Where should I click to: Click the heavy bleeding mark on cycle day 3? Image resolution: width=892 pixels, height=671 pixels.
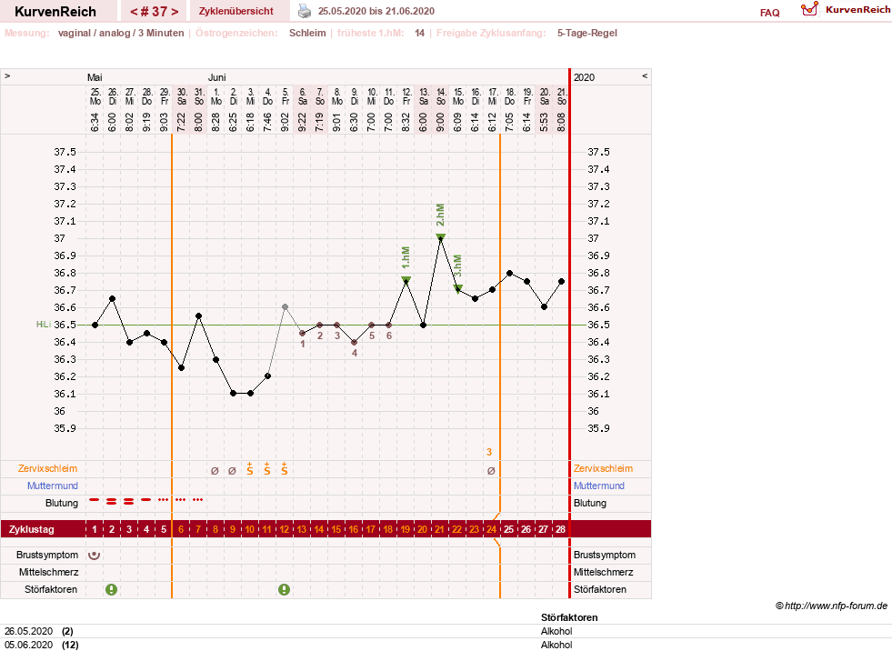[128, 501]
